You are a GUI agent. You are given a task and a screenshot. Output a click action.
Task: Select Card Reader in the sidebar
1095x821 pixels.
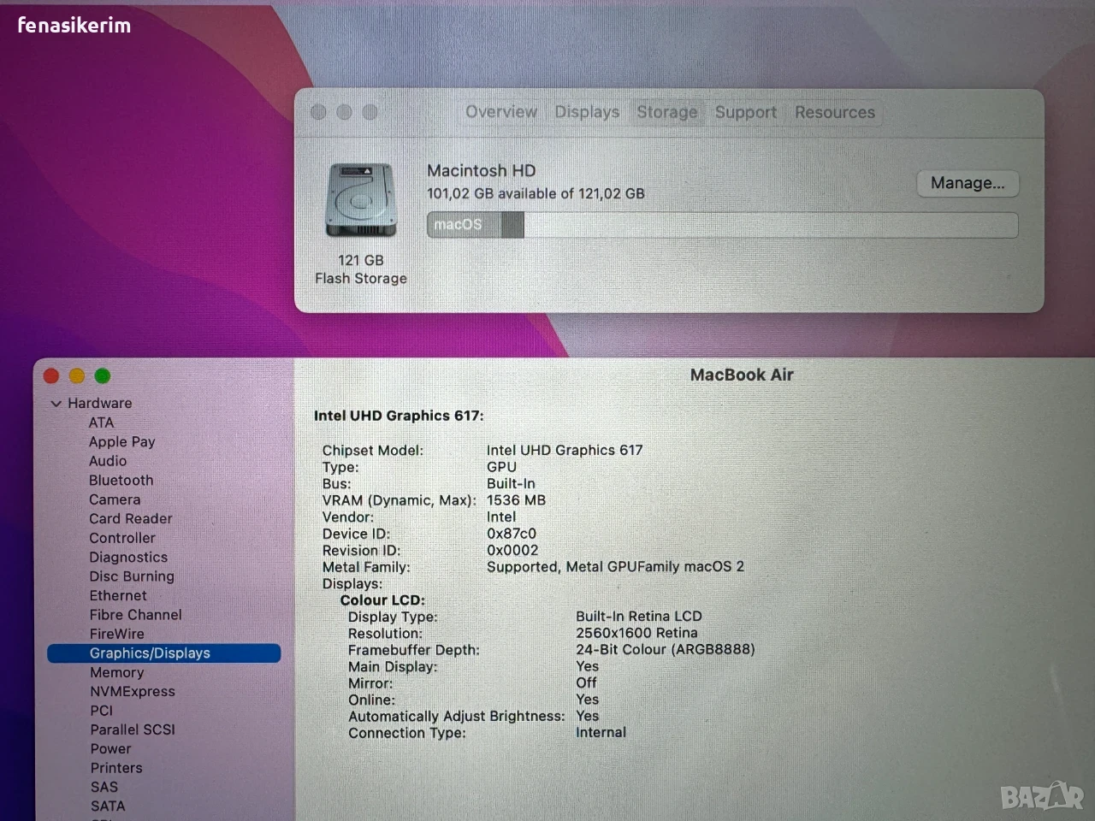131,518
